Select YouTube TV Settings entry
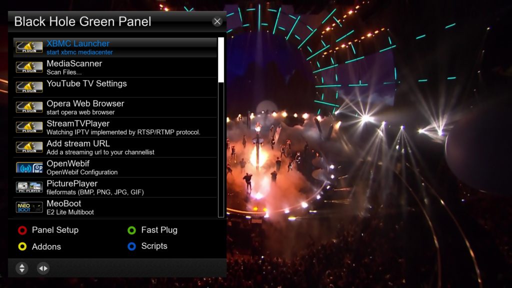512x288 pixels. tap(115, 87)
